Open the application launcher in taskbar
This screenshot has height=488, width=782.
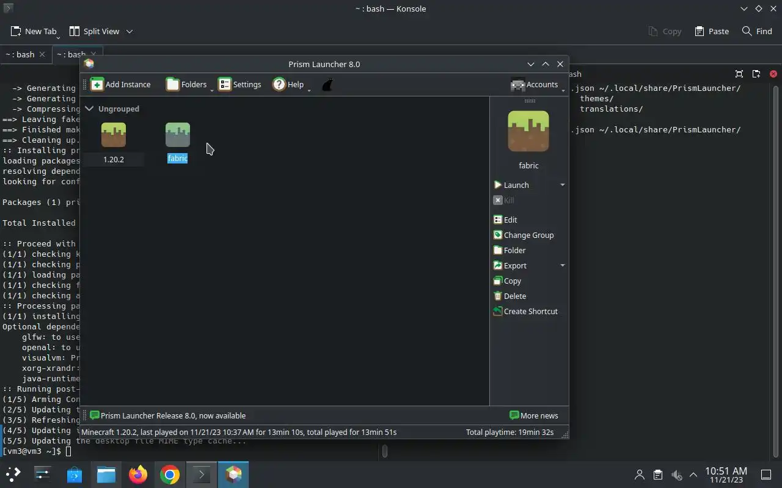[x=13, y=474]
